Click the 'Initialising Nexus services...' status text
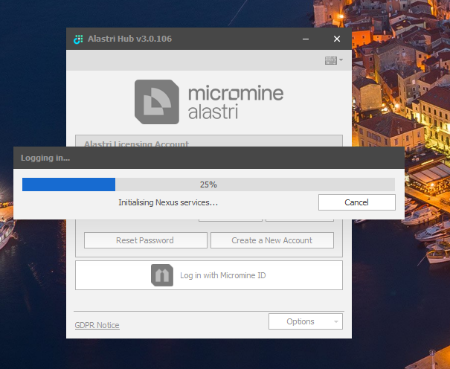 click(168, 202)
